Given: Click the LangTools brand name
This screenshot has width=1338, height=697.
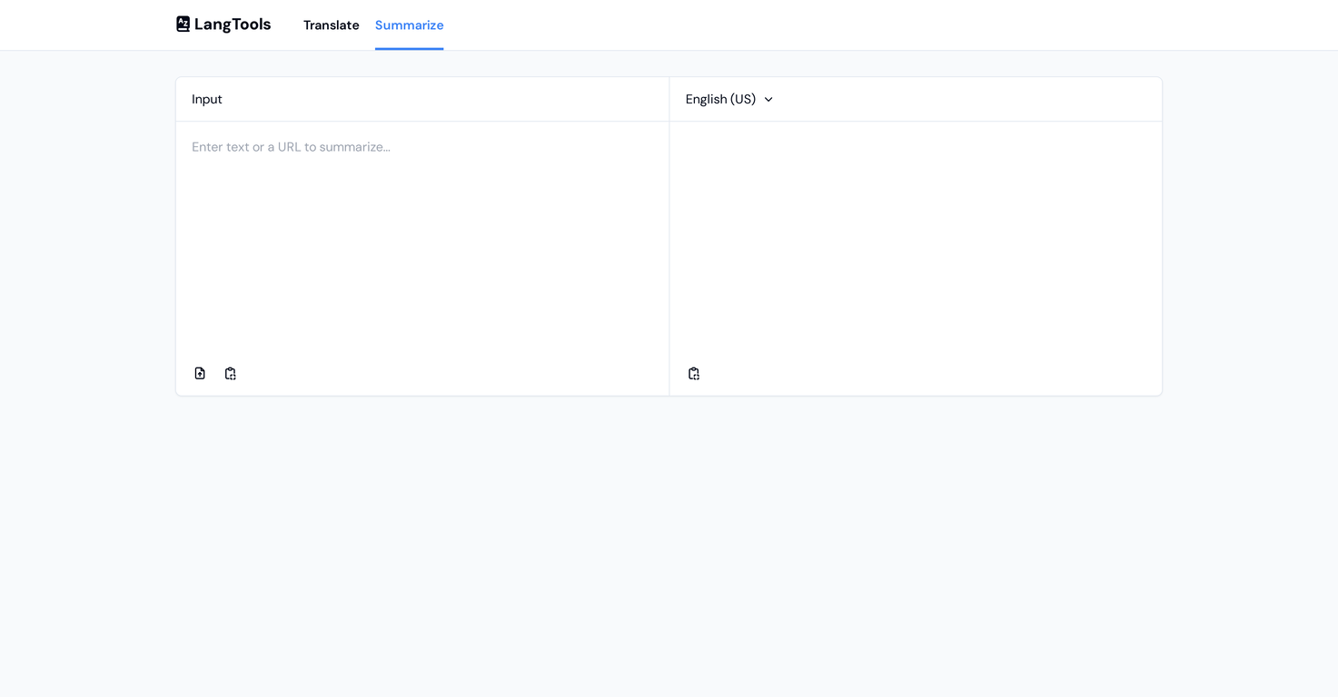Looking at the screenshot, I should pos(233,25).
